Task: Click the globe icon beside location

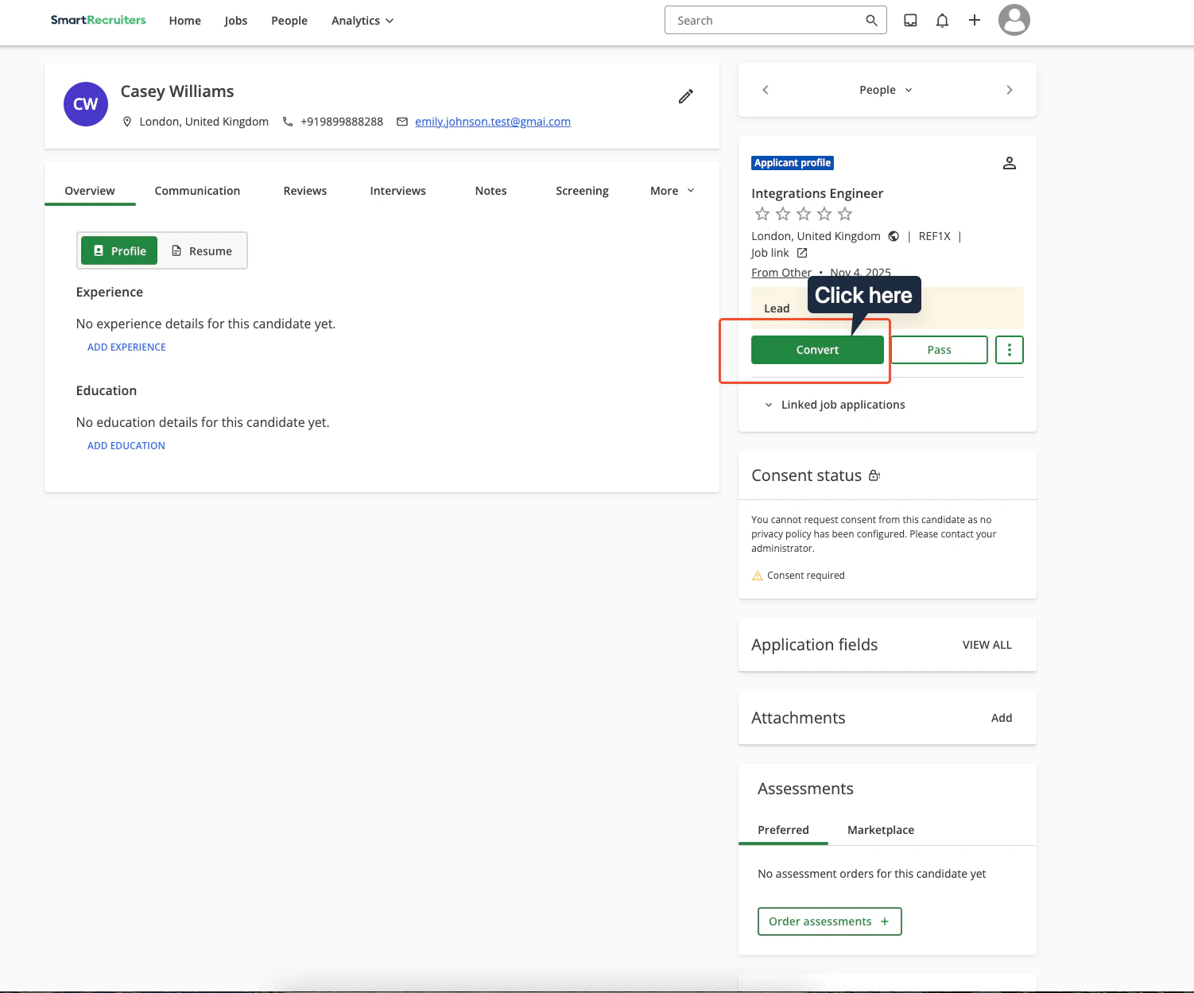Action: point(894,236)
